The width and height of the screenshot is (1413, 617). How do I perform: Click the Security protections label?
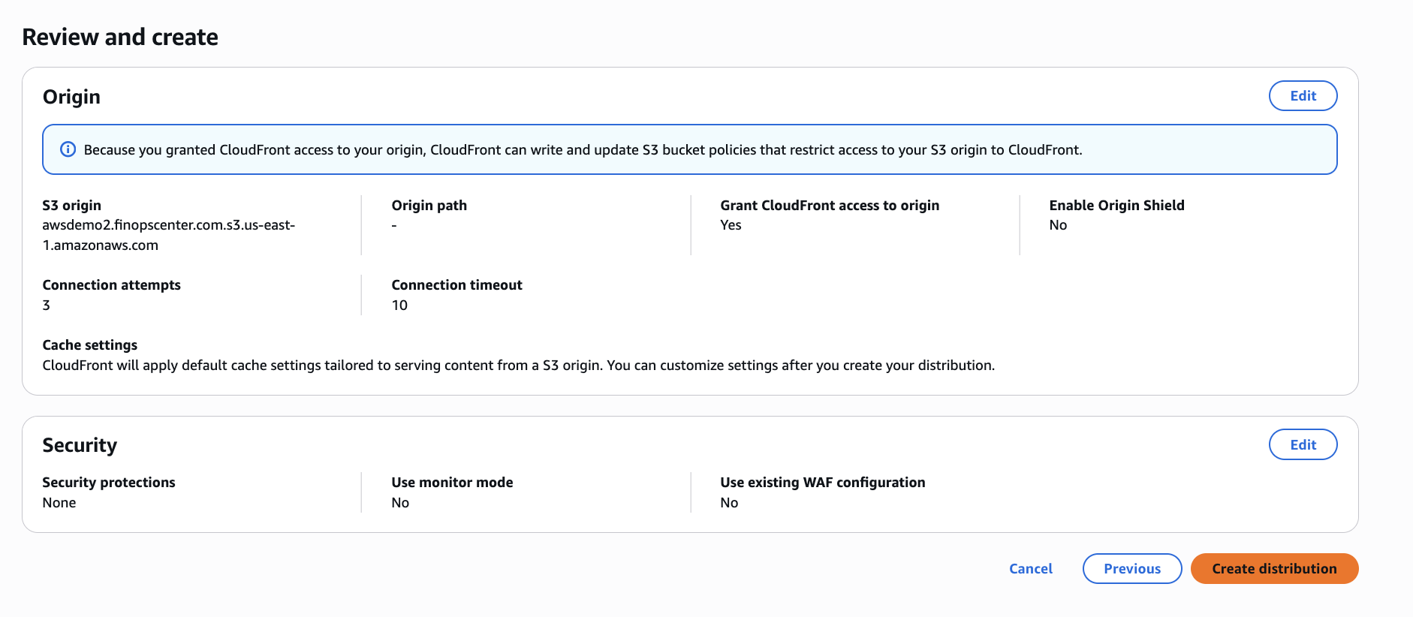pos(108,483)
